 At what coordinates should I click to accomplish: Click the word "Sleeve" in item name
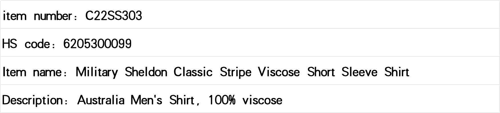click(x=360, y=72)
